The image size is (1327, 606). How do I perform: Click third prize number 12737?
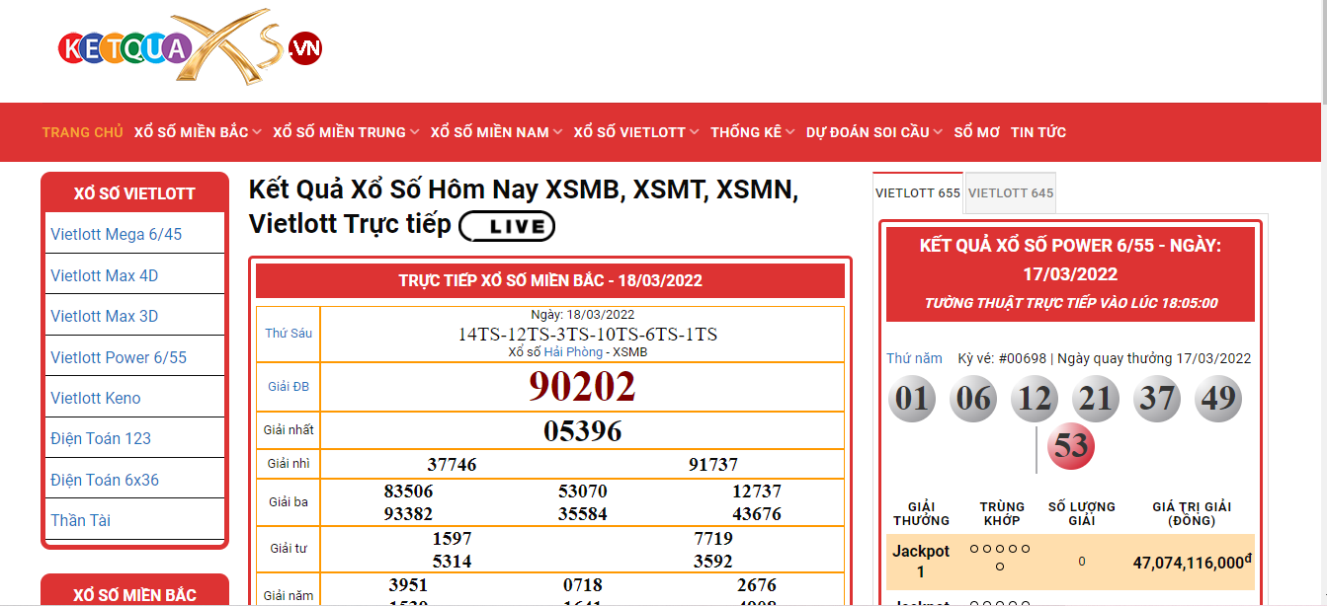757,492
